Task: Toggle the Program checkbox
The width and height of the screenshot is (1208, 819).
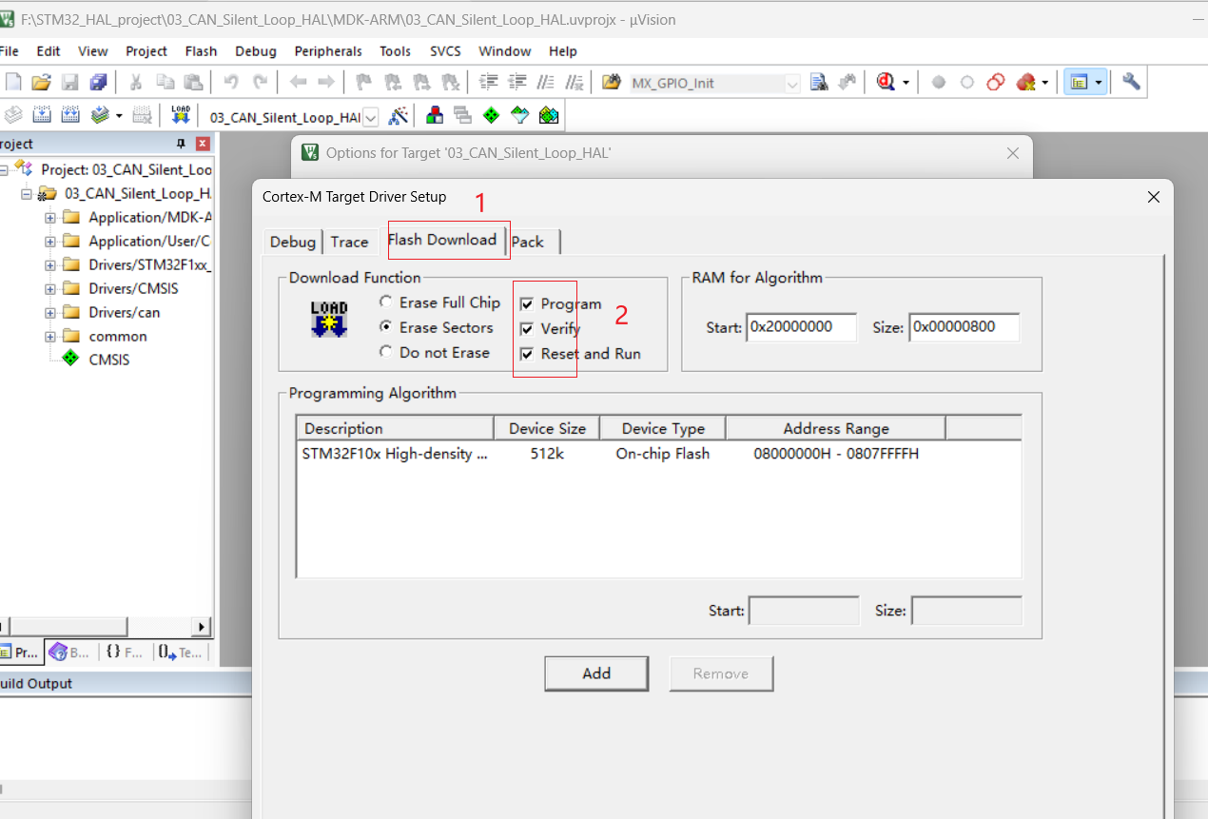Action: 526,304
